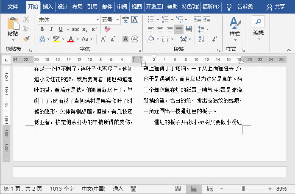295x194 pixels.
Task: Open the 五号 font size dropdown
Action: pyautogui.click(x=117, y=19)
